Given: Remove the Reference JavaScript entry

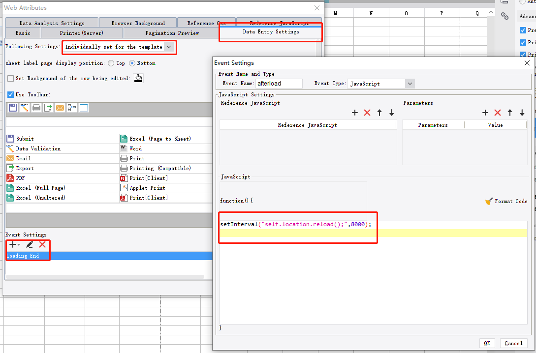Looking at the screenshot, I should point(367,113).
